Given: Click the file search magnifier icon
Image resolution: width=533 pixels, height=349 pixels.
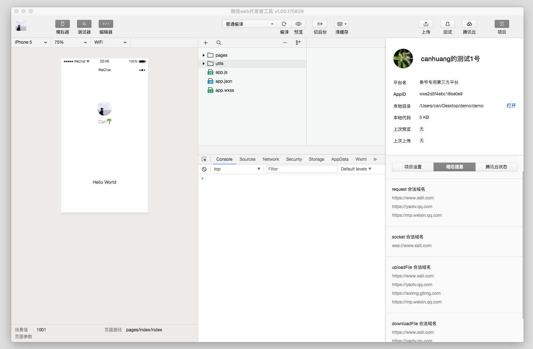Looking at the screenshot, I should point(219,43).
